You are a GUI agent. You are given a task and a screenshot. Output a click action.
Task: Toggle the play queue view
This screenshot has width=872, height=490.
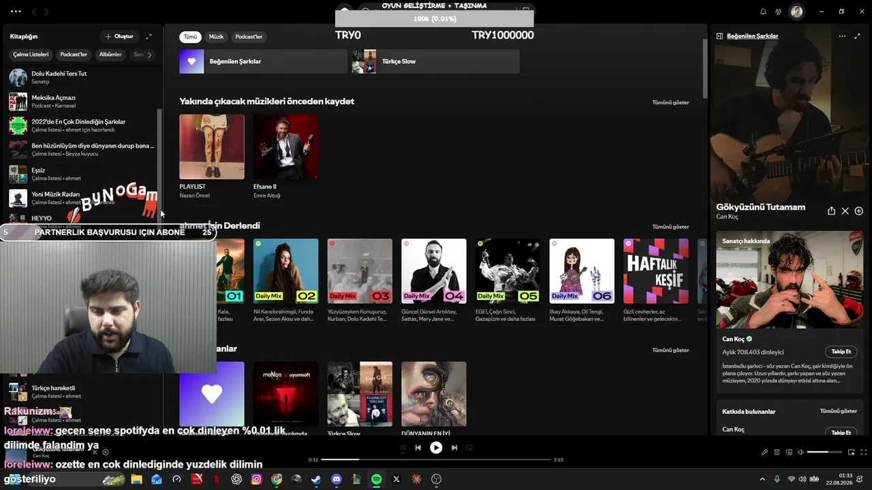777,453
